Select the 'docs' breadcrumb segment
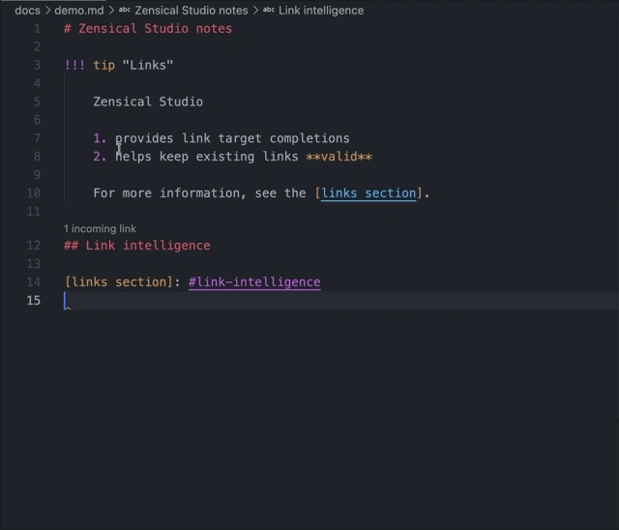The width and height of the screenshot is (619, 530). point(27,11)
